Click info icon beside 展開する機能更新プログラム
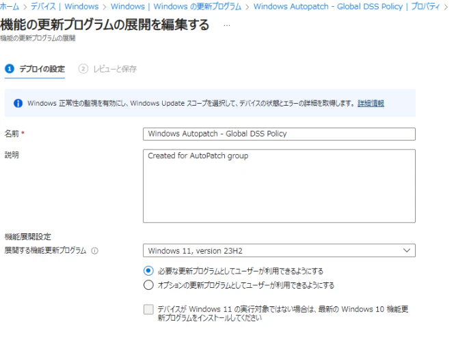This screenshot has width=456, height=337. (95, 251)
